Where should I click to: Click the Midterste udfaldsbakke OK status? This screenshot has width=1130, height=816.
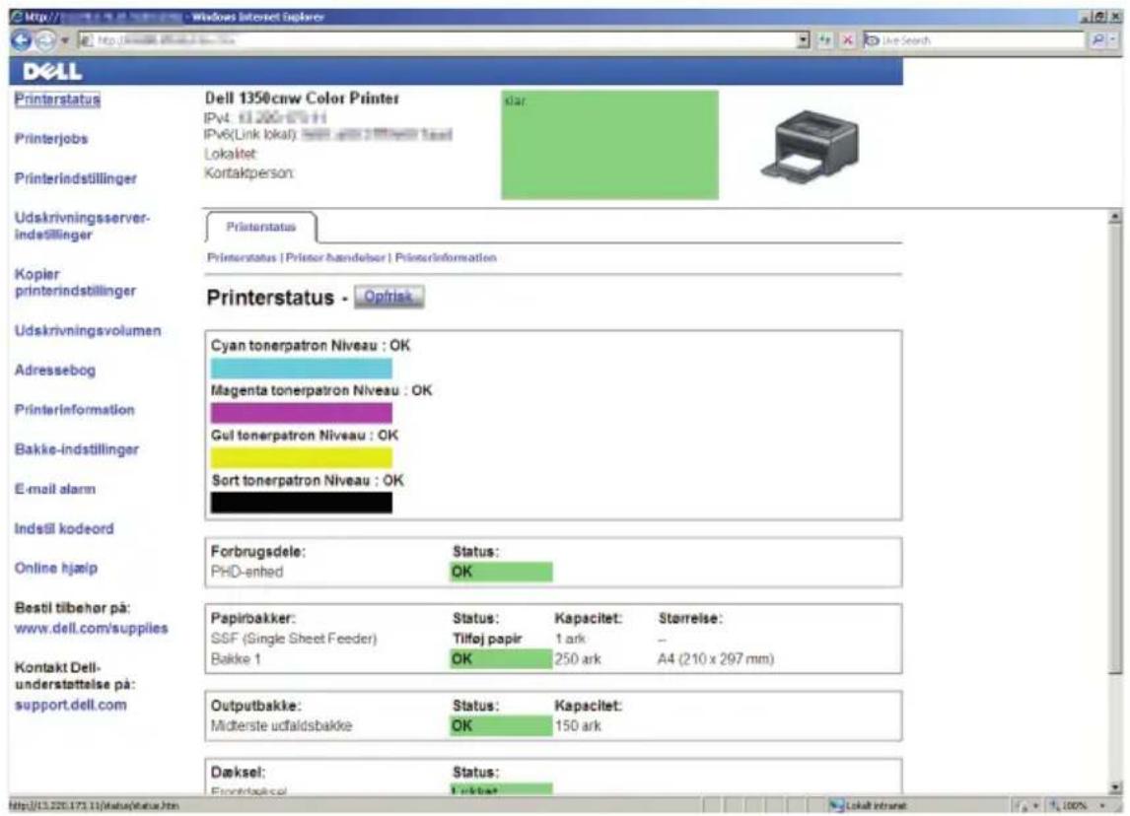pyautogui.click(x=501, y=726)
